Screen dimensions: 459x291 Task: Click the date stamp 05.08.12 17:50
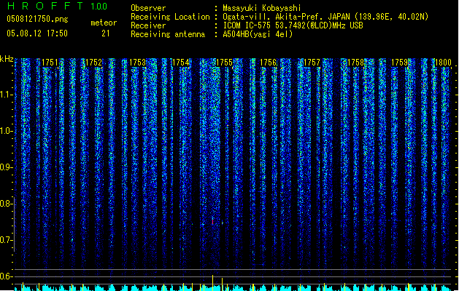click(37, 33)
